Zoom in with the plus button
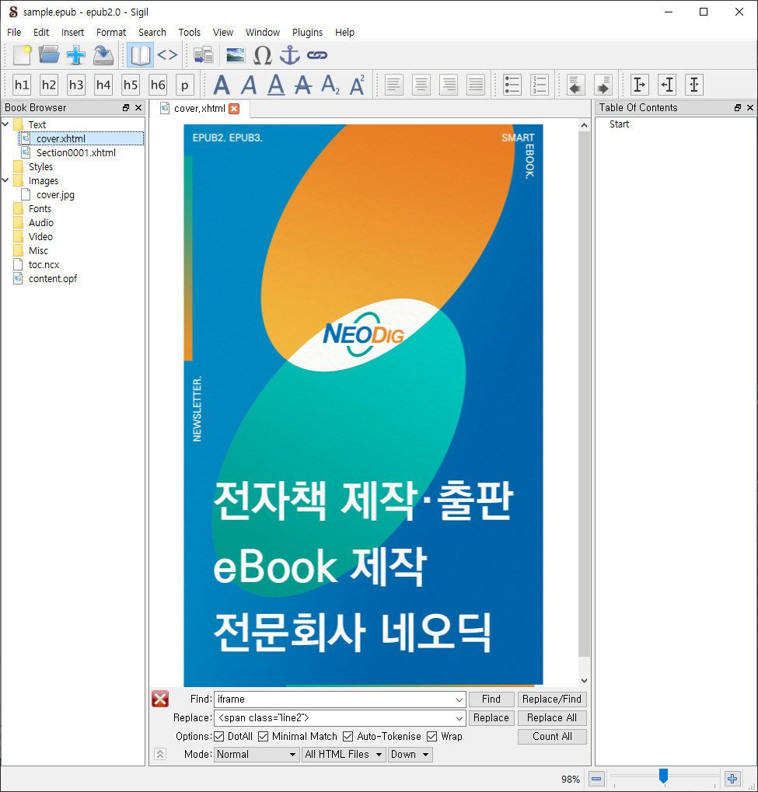758x792 pixels. [732, 779]
